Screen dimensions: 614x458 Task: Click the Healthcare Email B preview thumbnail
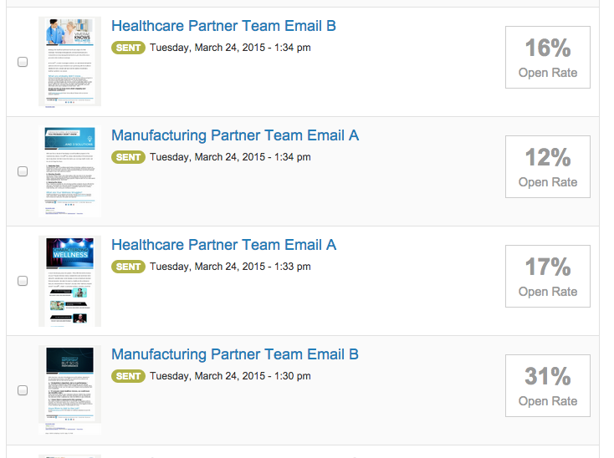click(x=69, y=61)
